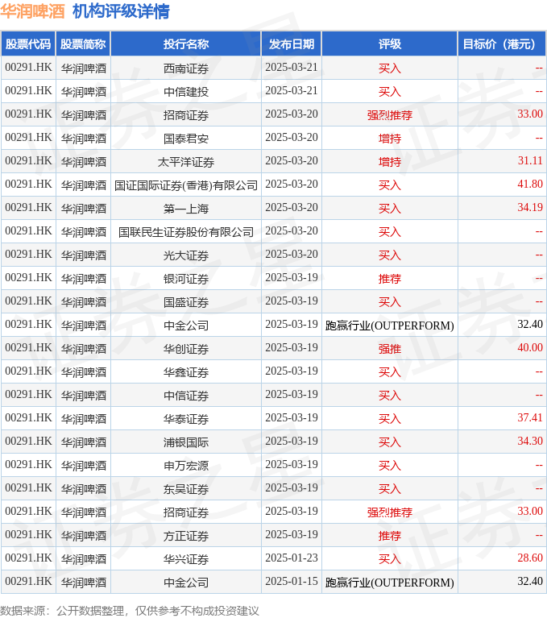Click the 股票代码 column header
This screenshot has height=618, width=547.
tap(28, 44)
